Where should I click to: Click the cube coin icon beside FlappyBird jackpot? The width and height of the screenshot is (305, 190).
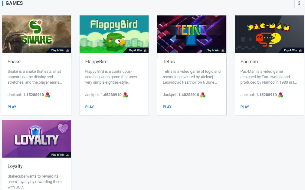125,95
